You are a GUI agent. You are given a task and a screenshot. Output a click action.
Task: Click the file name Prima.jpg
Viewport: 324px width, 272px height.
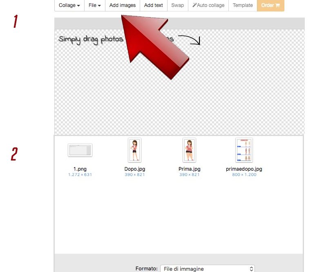click(190, 169)
